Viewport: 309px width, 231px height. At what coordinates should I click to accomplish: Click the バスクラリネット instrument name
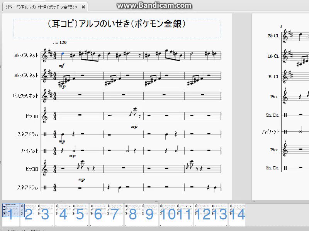pyautogui.click(x=25, y=95)
